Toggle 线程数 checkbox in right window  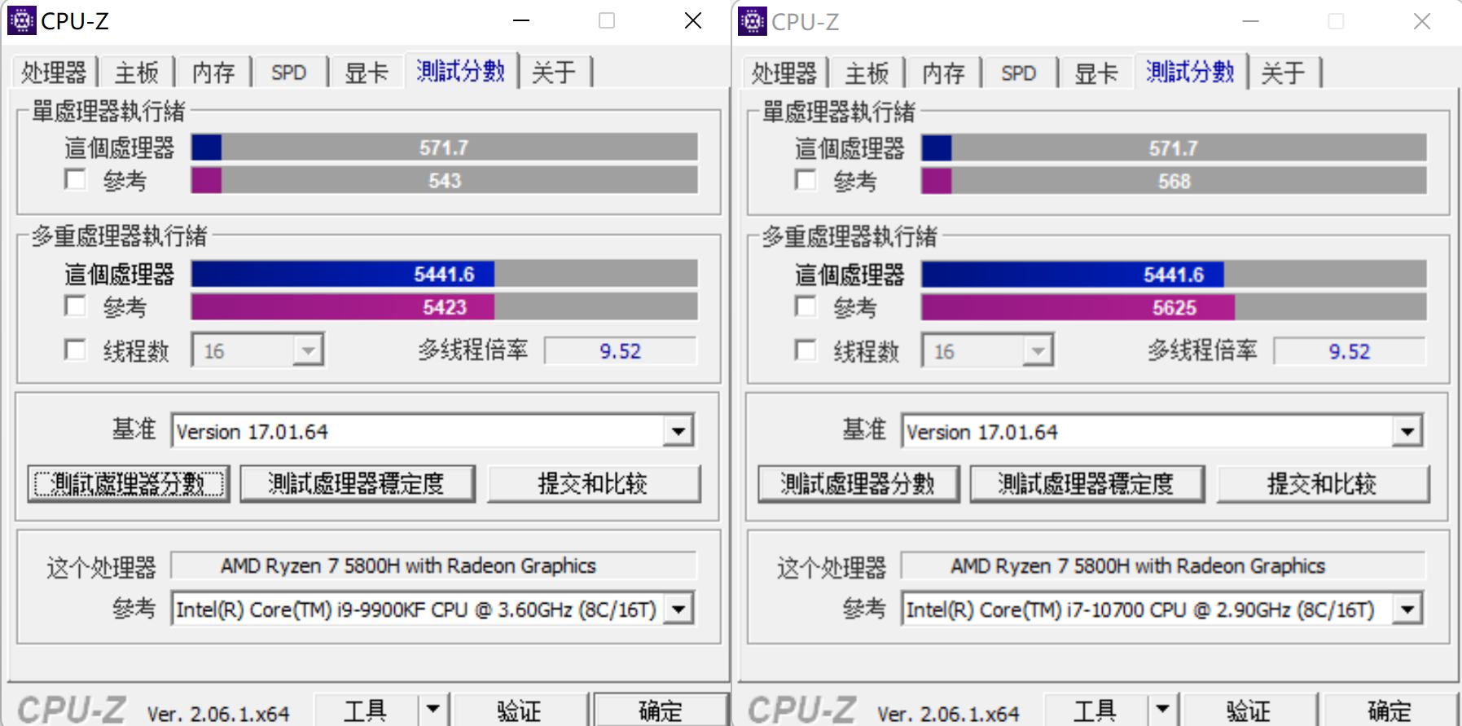(806, 351)
